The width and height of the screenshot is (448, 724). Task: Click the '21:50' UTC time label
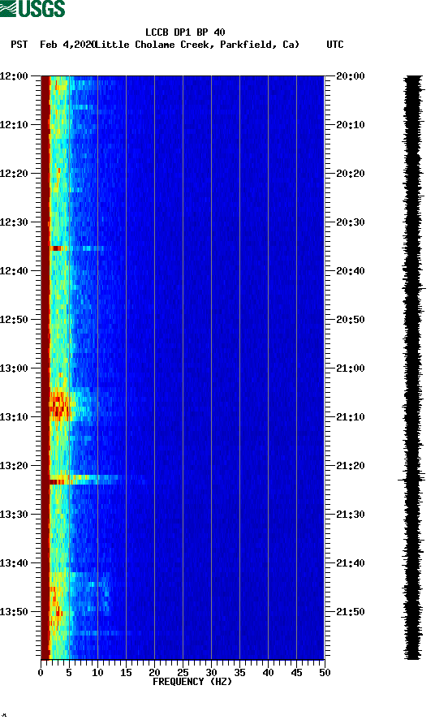click(x=351, y=612)
